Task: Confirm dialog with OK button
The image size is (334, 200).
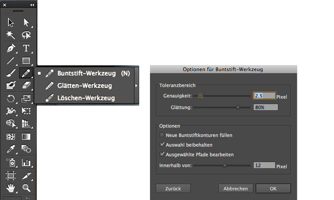Action: pyautogui.click(x=273, y=188)
